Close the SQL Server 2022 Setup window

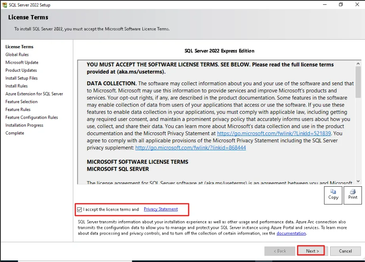click(x=357, y=4)
